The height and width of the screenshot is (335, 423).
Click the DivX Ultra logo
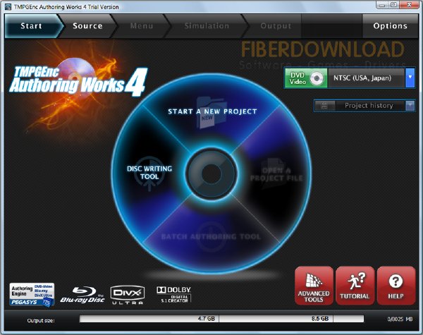128,295
